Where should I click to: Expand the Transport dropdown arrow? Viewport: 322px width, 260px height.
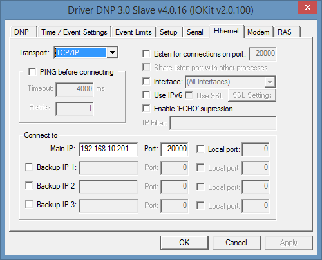[x=112, y=53]
